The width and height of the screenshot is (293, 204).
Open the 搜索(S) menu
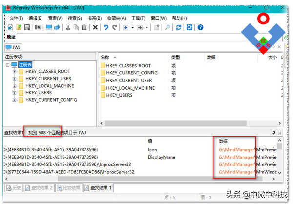click(x=75, y=18)
